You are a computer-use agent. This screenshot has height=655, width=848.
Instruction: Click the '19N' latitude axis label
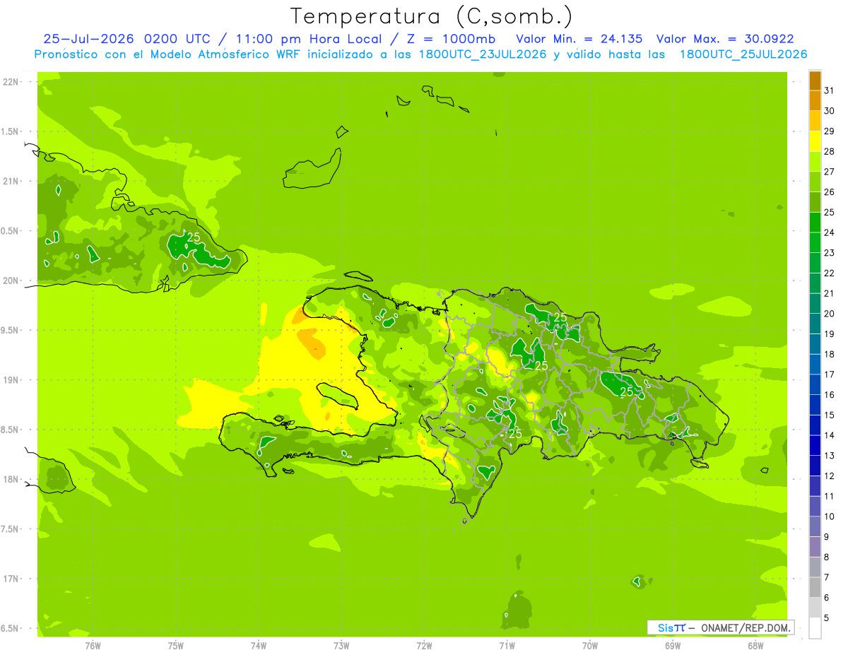point(11,380)
